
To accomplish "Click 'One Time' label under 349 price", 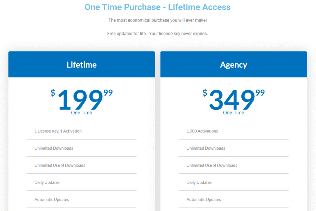I will 234,113.
